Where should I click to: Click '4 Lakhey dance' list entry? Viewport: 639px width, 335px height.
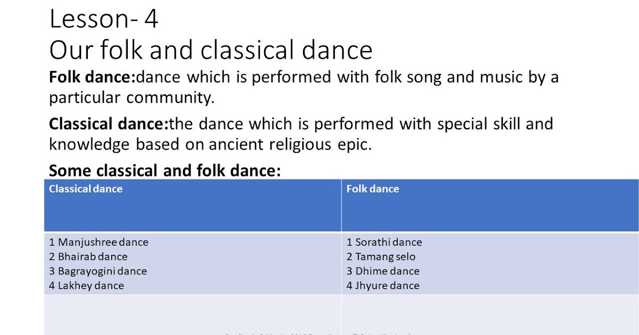pyautogui.click(x=86, y=286)
